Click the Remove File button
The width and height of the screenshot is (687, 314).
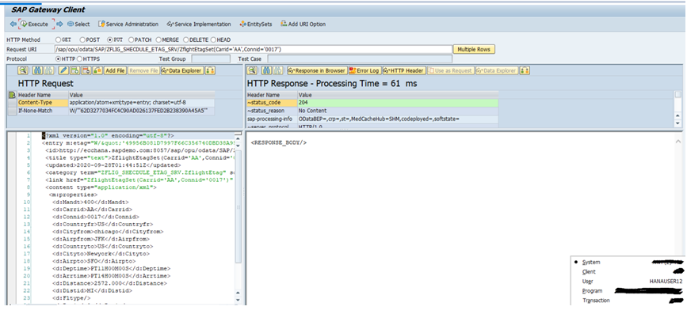(143, 70)
